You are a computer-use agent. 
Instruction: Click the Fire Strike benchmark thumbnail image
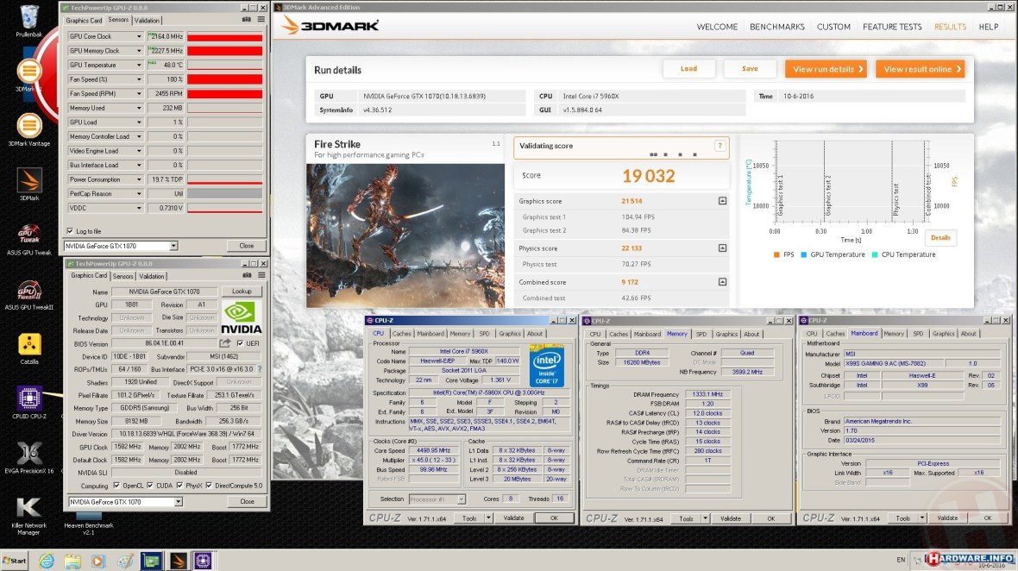[x=405, y=235]
